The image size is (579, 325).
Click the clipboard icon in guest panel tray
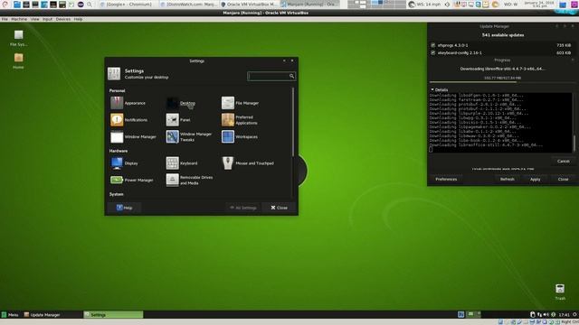[x=533, y=315]
